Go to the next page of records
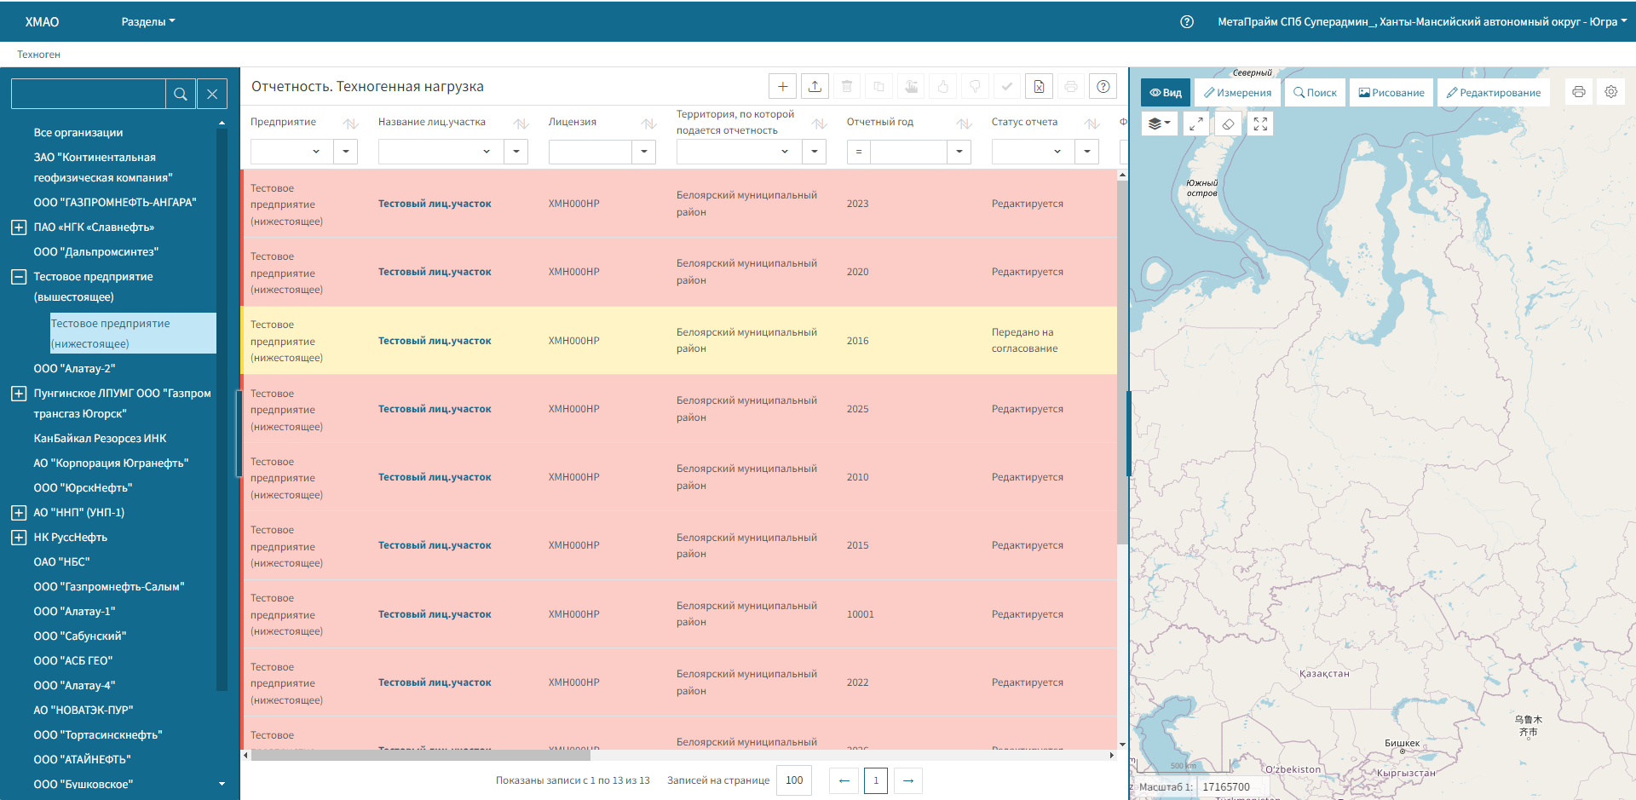1636x800 pixels. click(908, 780)
